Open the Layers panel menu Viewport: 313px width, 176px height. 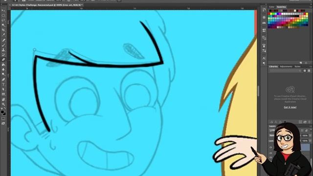[x=311, y=126]
